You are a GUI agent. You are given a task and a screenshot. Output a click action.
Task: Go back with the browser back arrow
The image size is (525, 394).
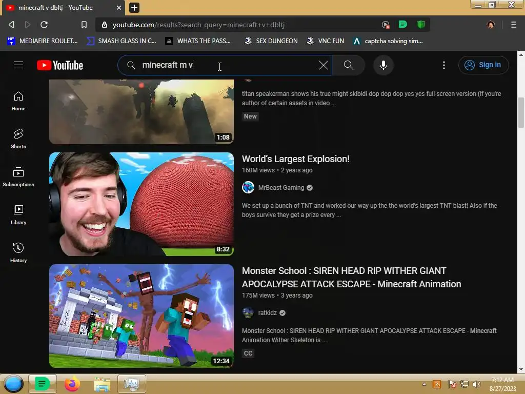11,25
